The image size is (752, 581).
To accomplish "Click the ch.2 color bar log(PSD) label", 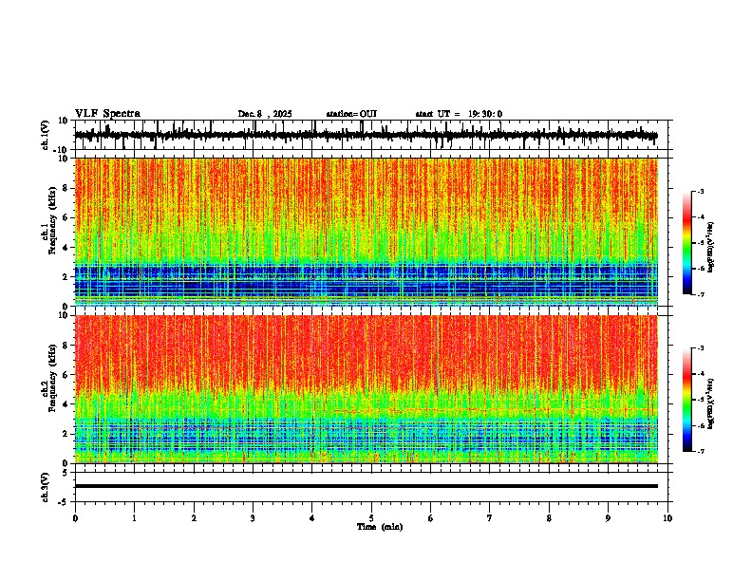I will (x=711, y=403).
